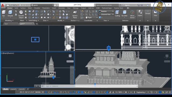The height and width of the screenshot is (97, 172).
Task: Toggle hardware acceleration in status bar
Action: click(160, 92)
